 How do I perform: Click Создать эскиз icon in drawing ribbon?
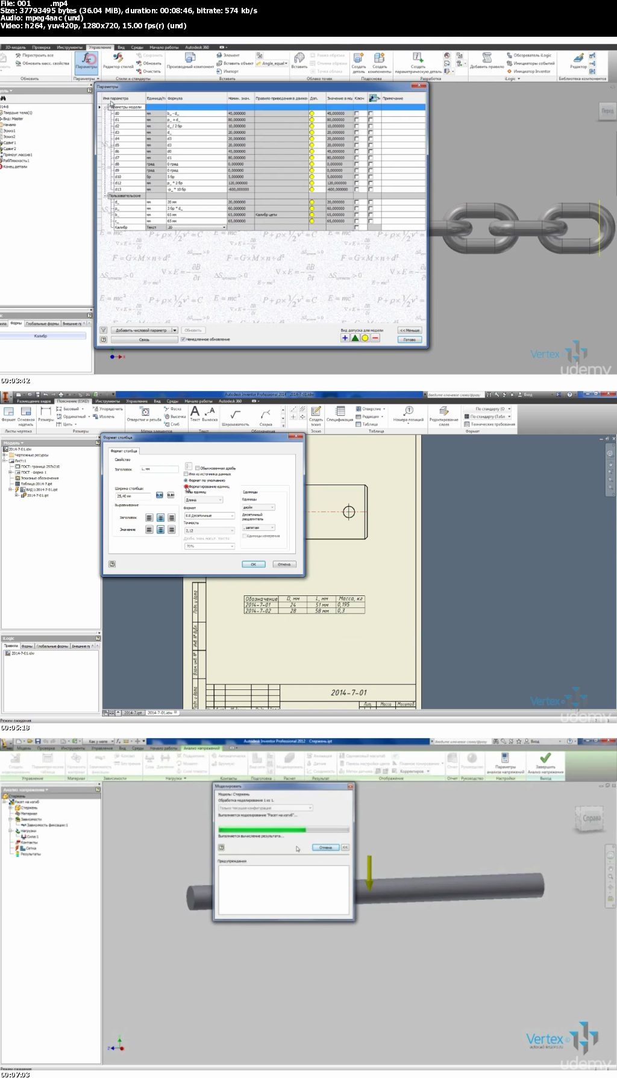316,416
